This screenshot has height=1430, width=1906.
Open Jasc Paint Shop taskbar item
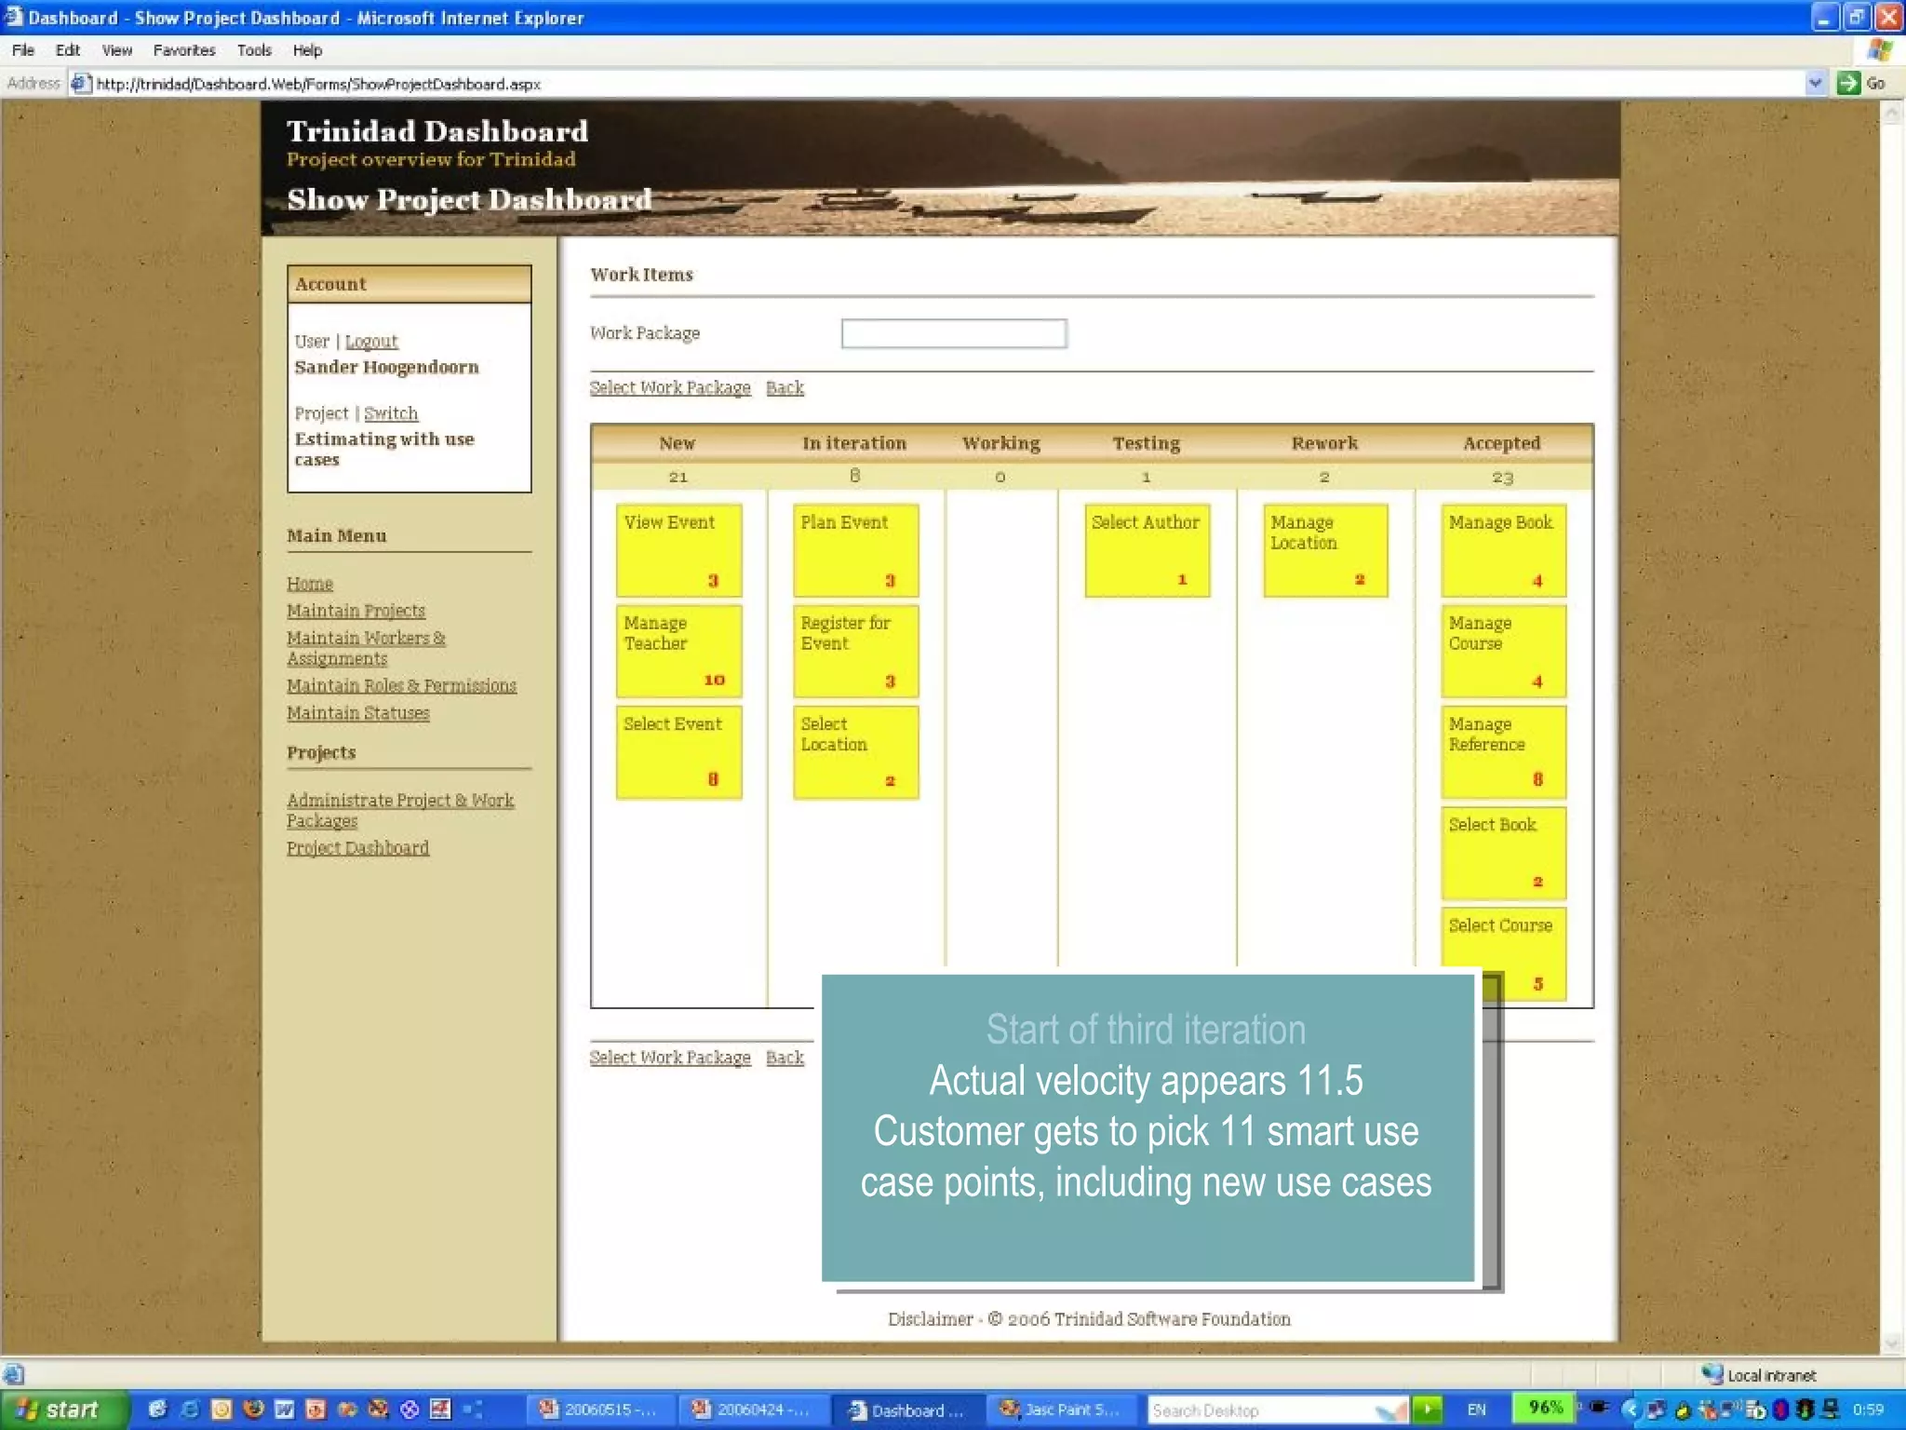click(1060, 1410)
